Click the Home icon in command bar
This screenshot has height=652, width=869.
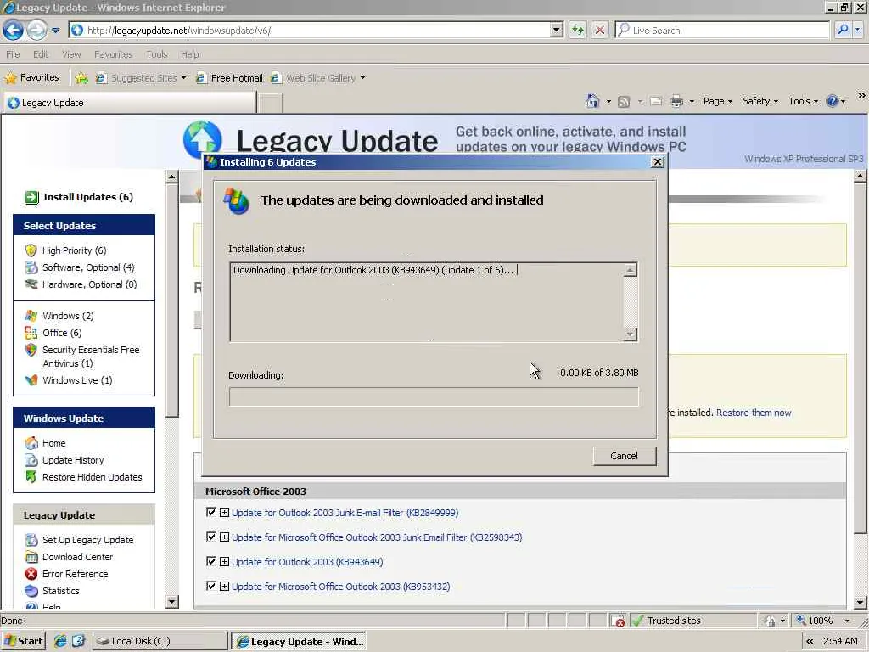tap(593, 101)
